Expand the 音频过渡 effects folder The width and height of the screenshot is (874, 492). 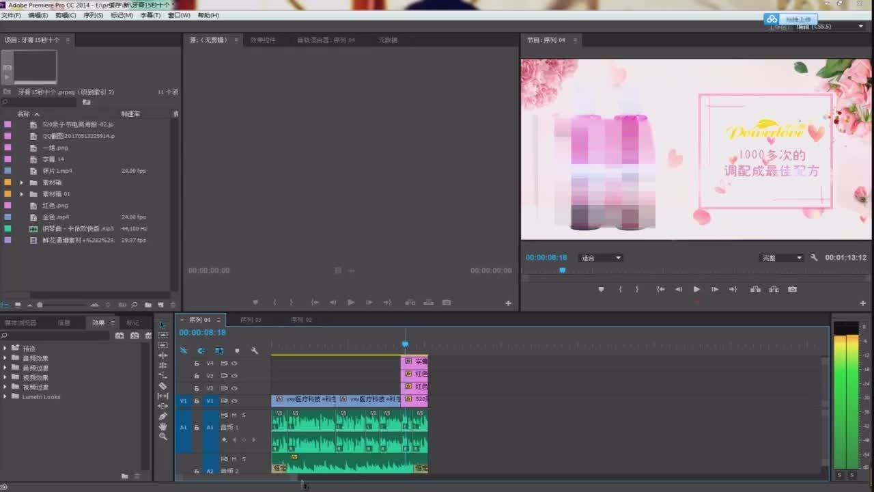(x=5, y=368)
